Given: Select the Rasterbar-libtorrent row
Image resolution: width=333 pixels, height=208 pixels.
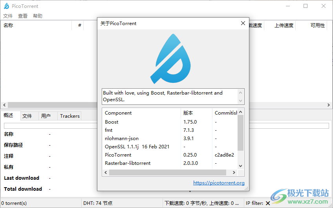Looking at the screenshot, I should (170, 163).
